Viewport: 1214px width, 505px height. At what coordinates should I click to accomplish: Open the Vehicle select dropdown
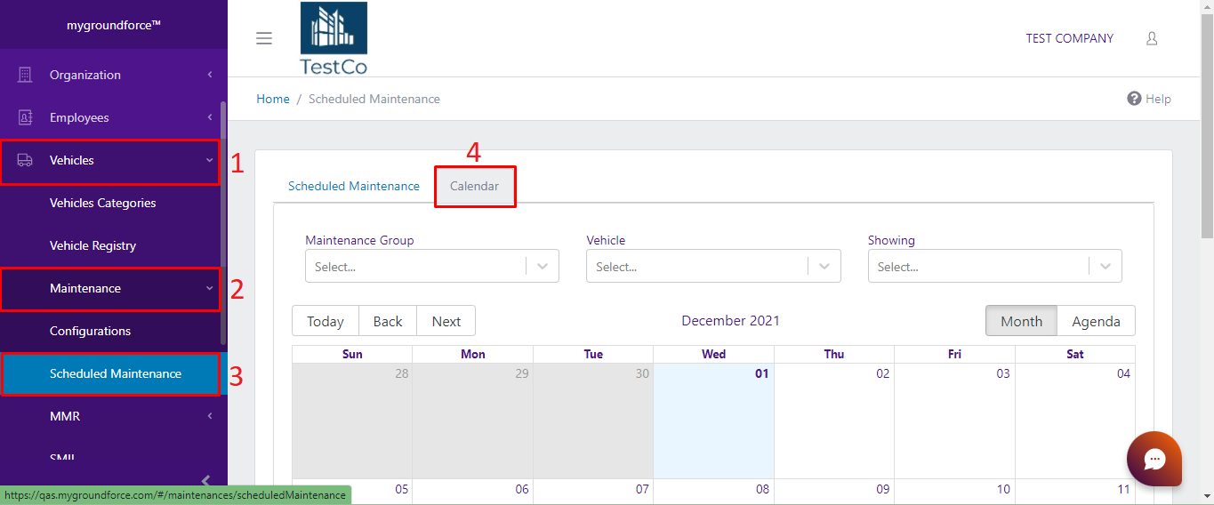[x=713, y=266]
